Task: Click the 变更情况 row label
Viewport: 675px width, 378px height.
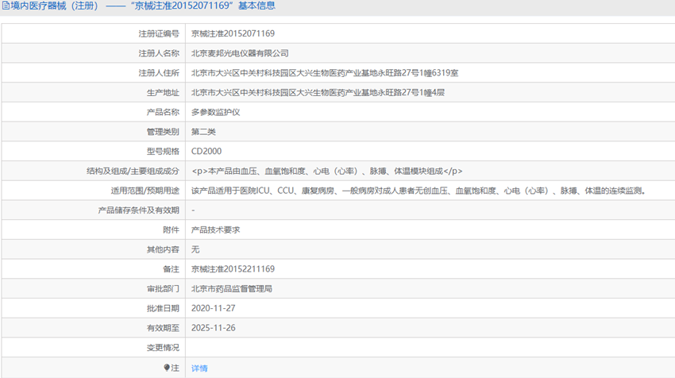Action: pyautogui.click(x=163, y=348)
